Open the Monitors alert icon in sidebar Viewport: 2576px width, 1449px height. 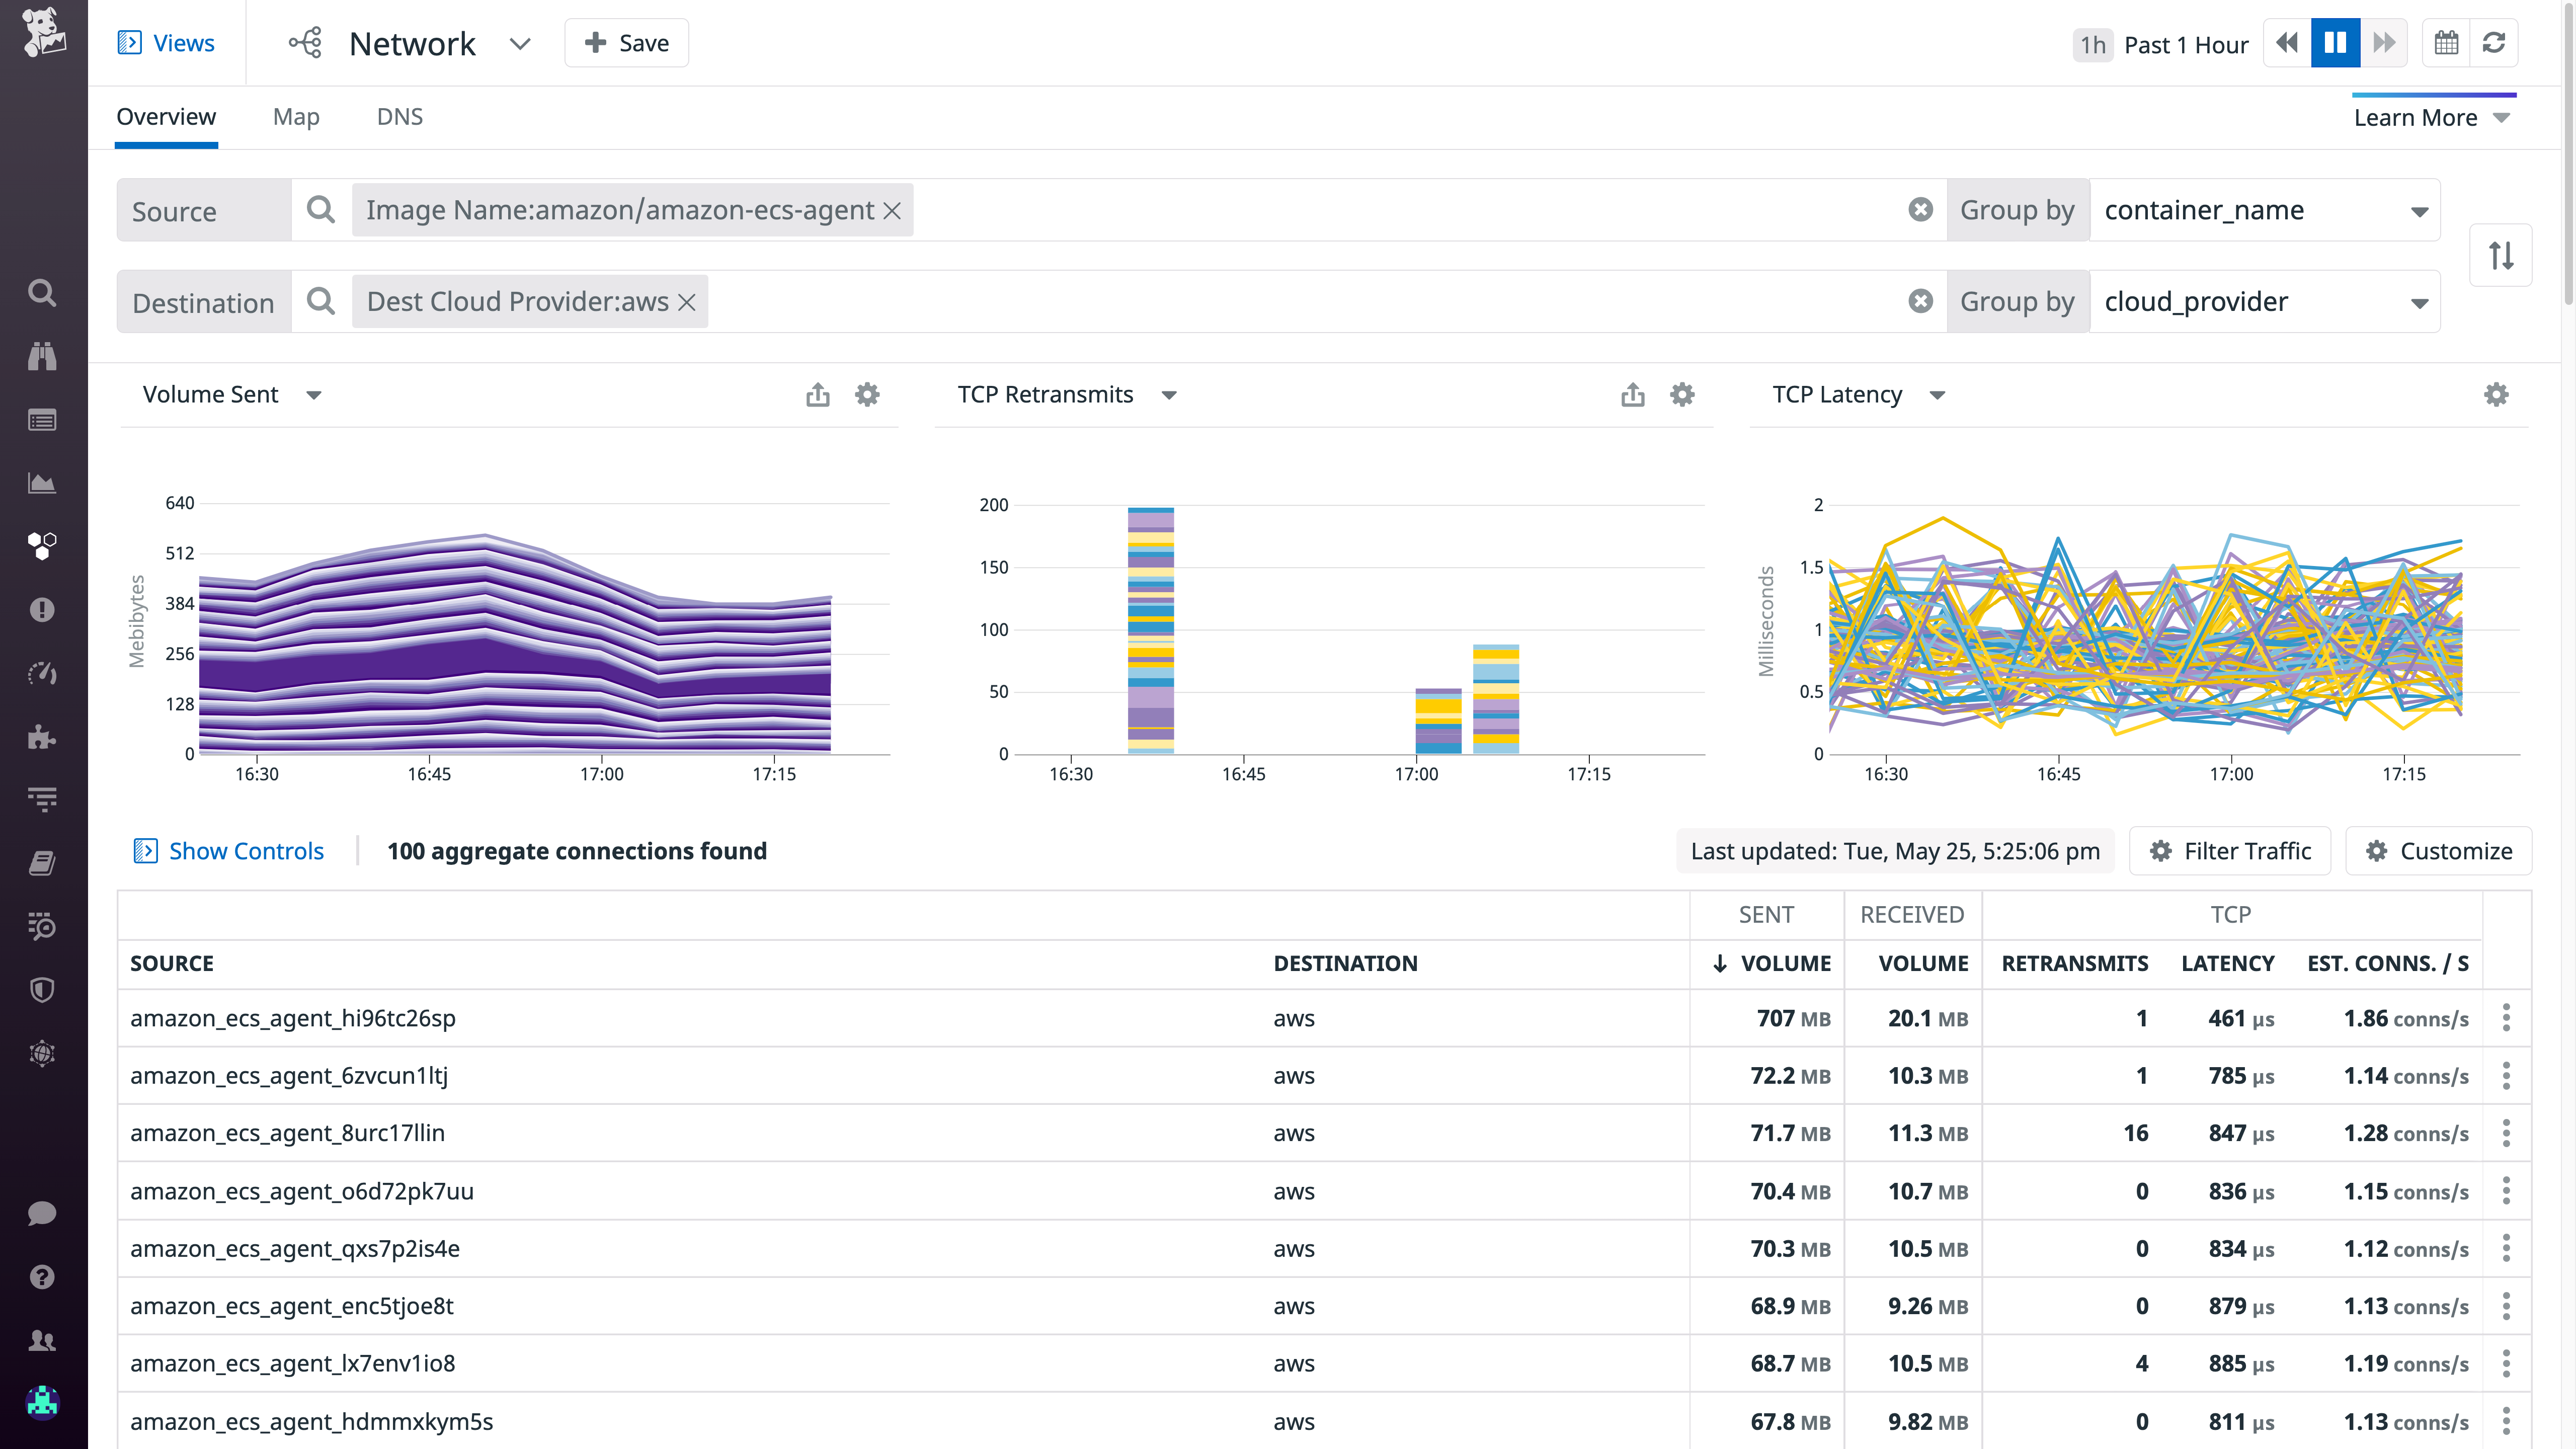coord(42,610)
